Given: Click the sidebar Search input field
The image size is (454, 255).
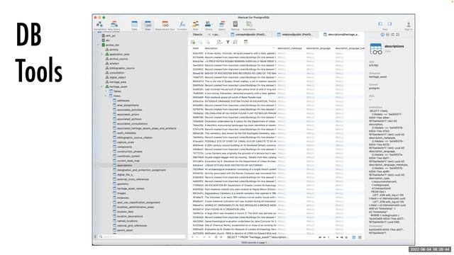Looking at the screenshot, I should (x=142, y=237).
